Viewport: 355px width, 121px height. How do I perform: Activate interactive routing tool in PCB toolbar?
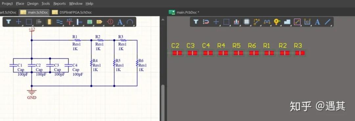click(x=257, y=22)
